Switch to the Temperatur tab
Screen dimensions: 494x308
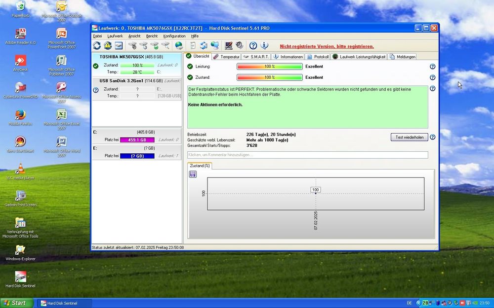click(x=227, y=57)
